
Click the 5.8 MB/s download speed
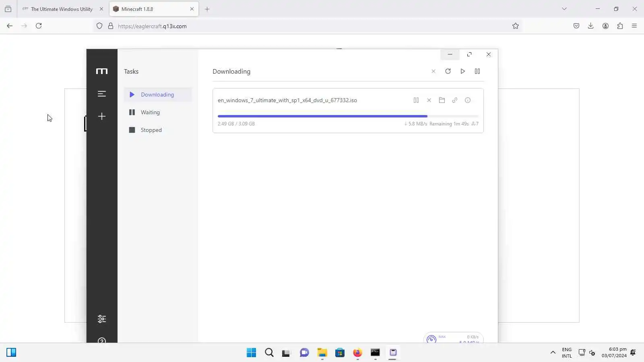click(x=416, y=124)
